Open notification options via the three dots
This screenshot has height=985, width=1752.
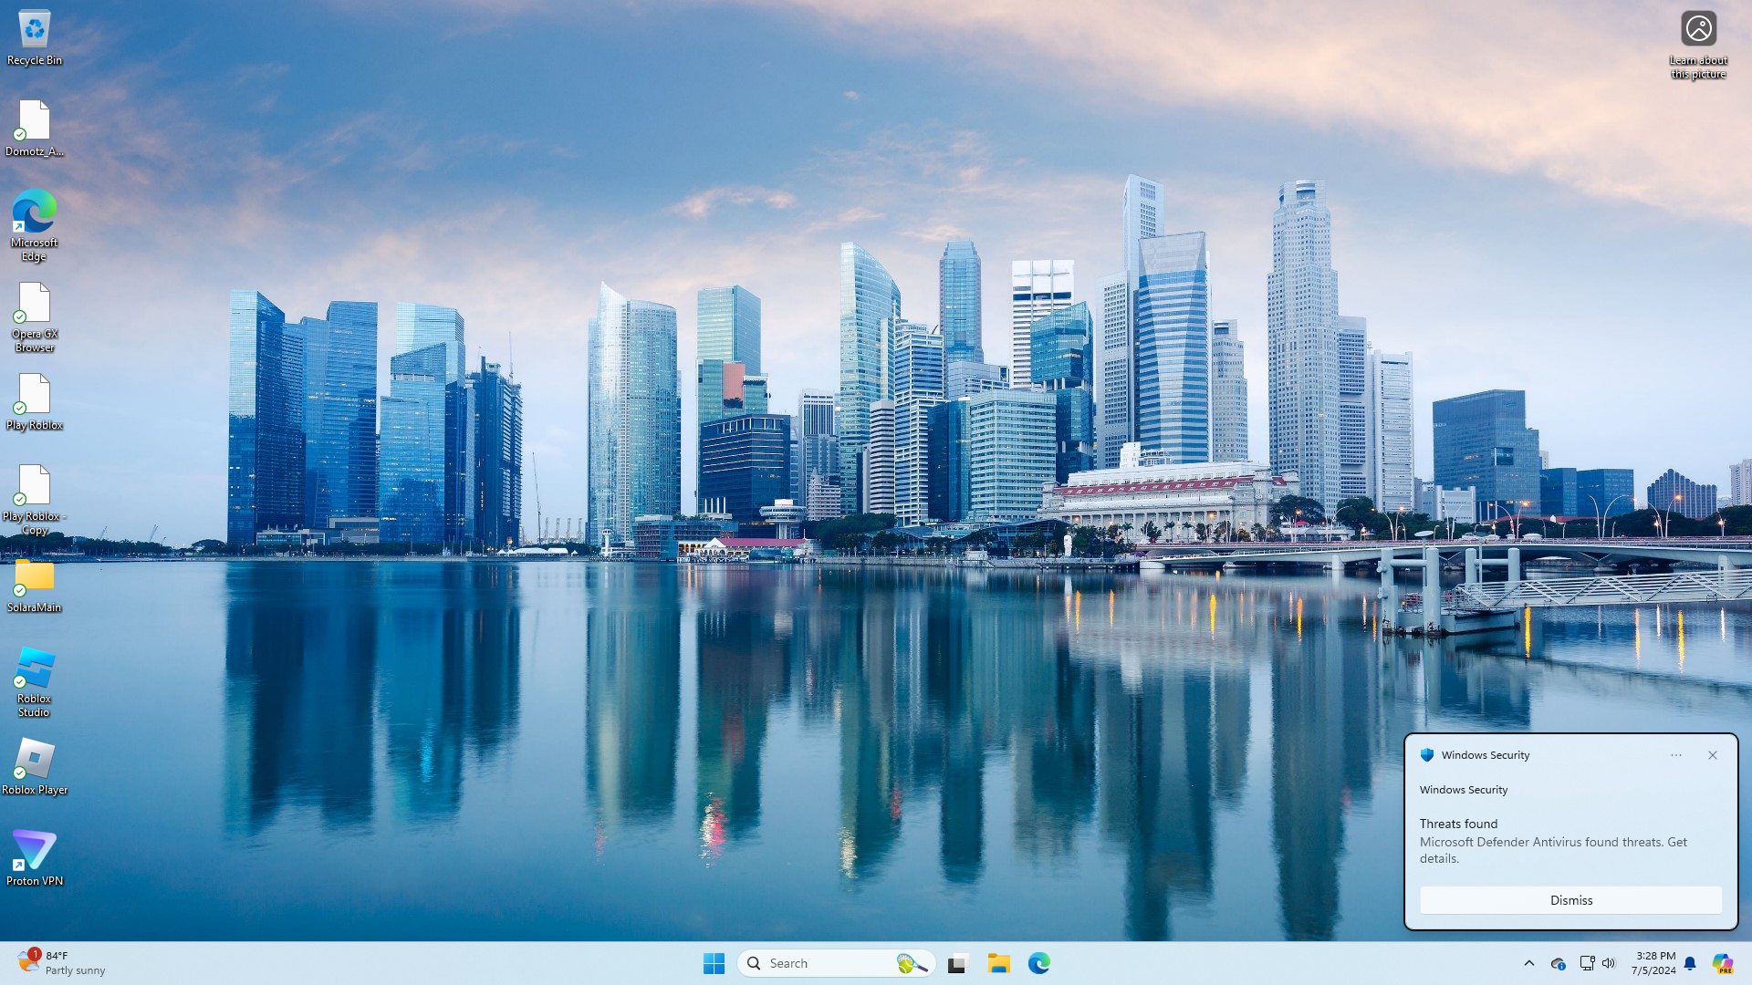pyautogui.click(x=1676, y=755)
